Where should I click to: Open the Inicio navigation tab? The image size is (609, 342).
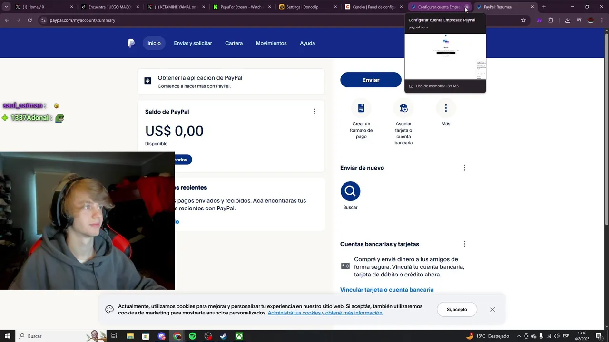coord(154,43)
